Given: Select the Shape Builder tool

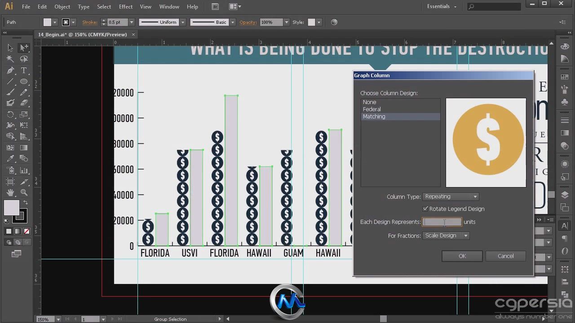Looking at the screenshot, I should click(10, 136).
